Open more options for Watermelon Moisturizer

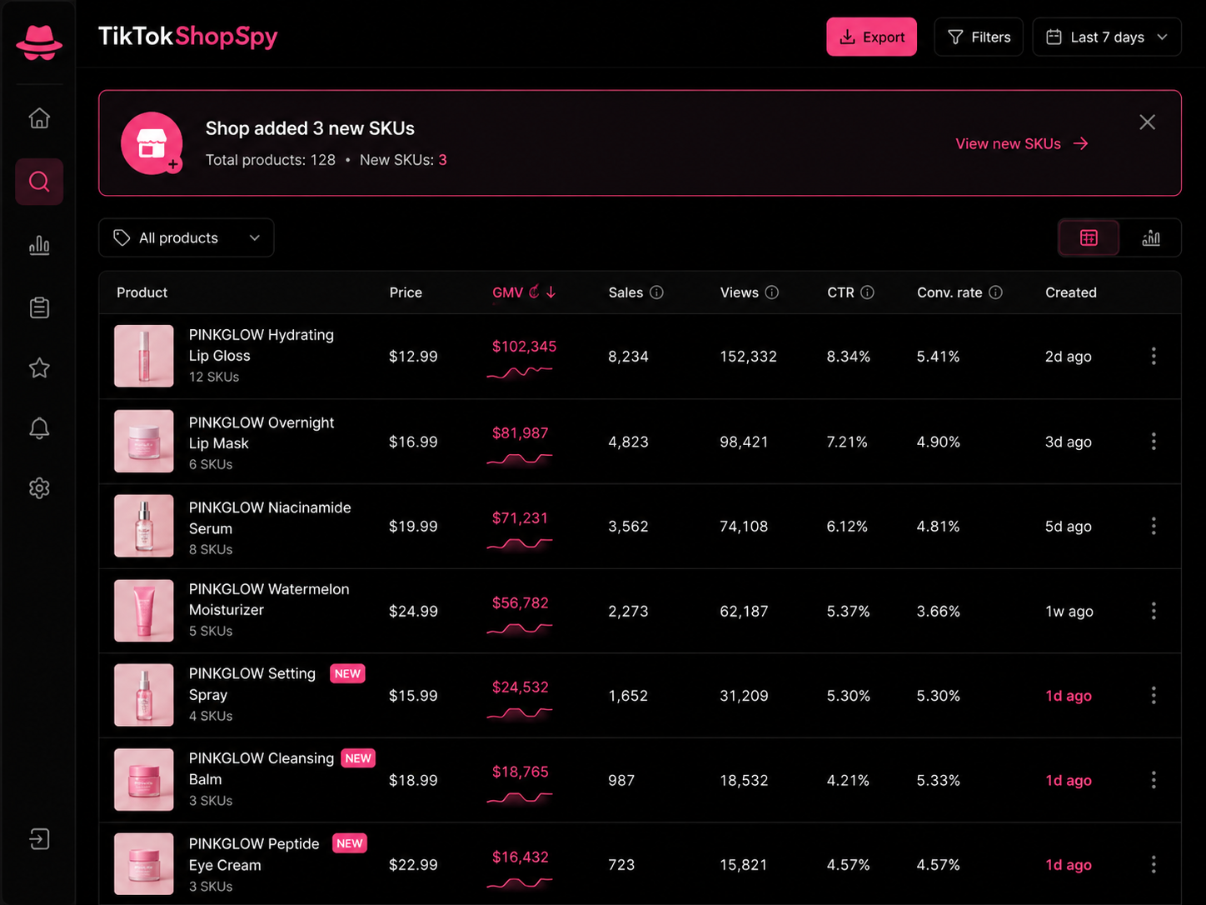click(x=1154, y=611)
